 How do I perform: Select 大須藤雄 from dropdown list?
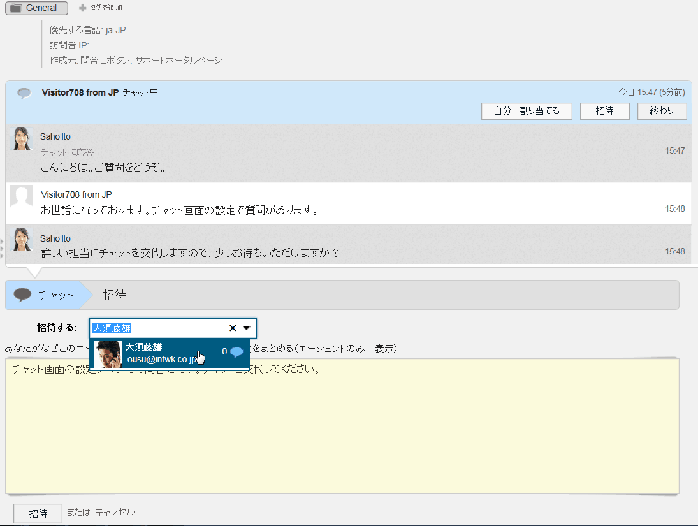tap(170, 354)
